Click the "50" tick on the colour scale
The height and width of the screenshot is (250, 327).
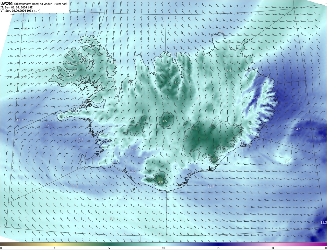pyautogui.click(x=325, y=248)
